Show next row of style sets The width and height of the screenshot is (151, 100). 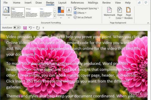pos(55,13)
